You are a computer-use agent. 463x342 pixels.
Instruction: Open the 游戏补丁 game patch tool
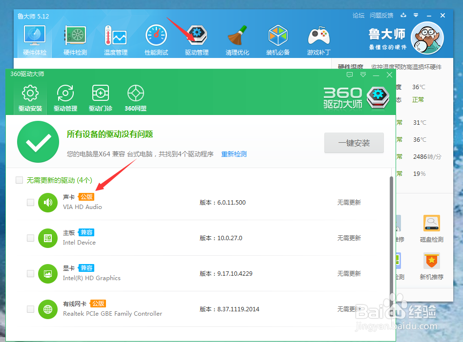tap(318, 38)
